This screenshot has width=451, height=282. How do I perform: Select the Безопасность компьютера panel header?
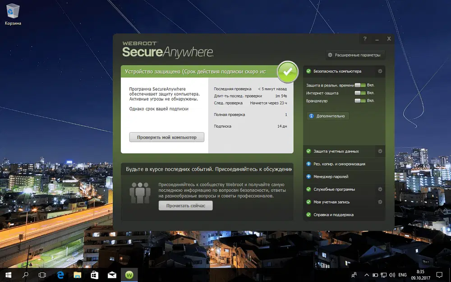338,71
